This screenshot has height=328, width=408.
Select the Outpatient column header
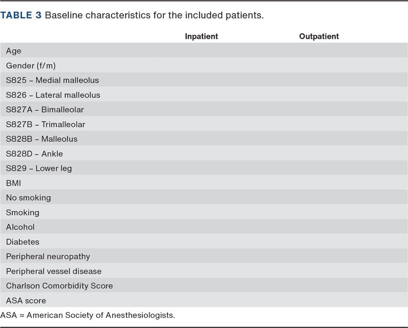[319, 37]
